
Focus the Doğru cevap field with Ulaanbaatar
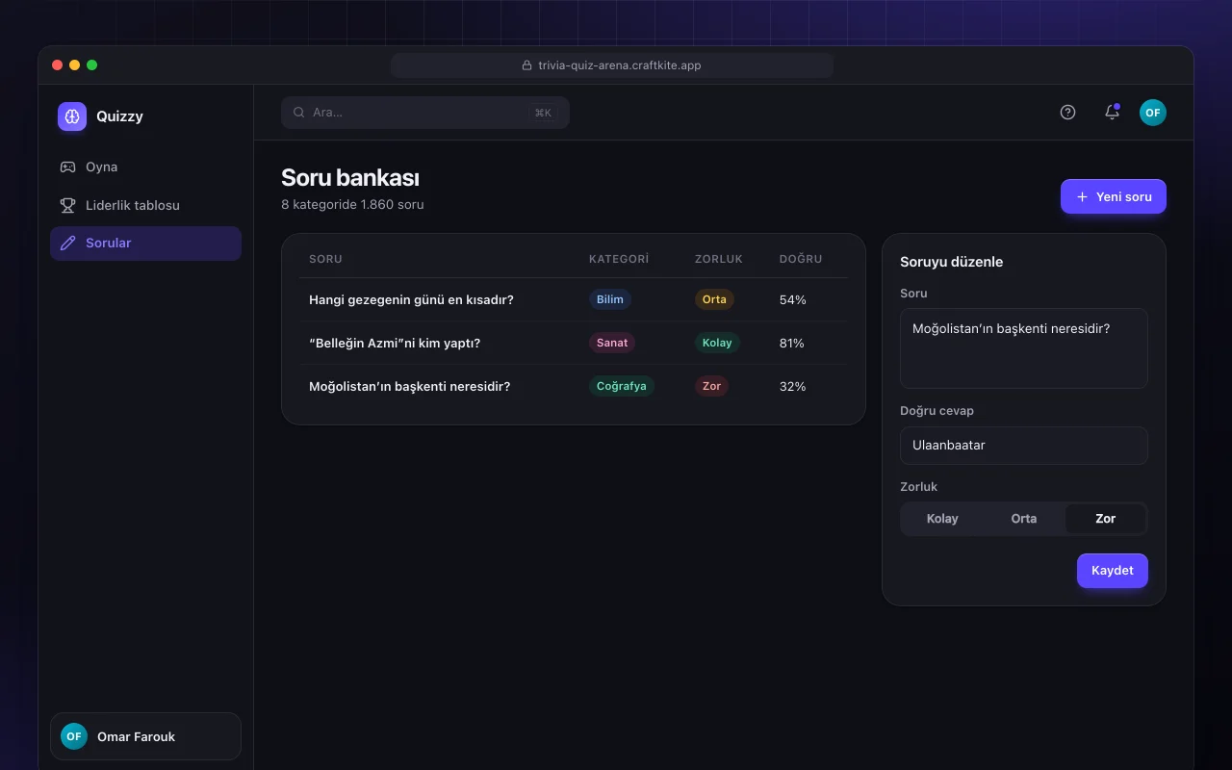coord(1024,446)
